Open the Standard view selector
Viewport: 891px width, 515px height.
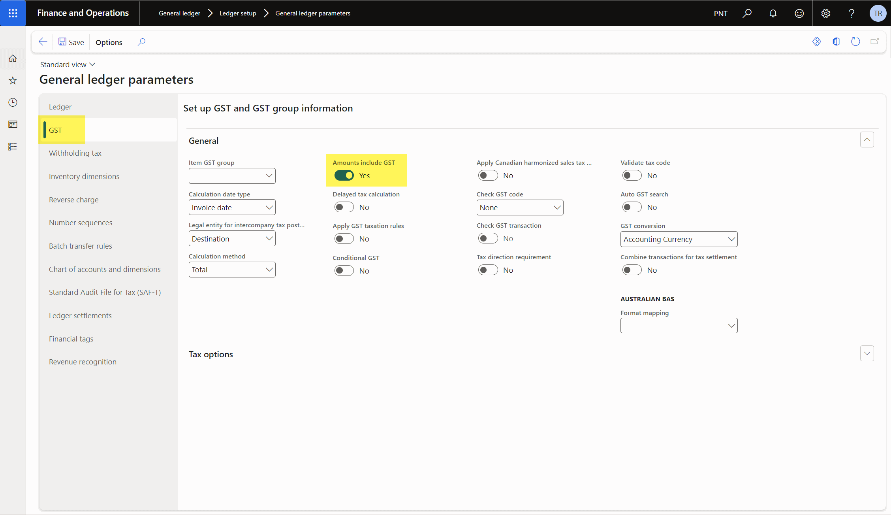[x=68, y=64]
